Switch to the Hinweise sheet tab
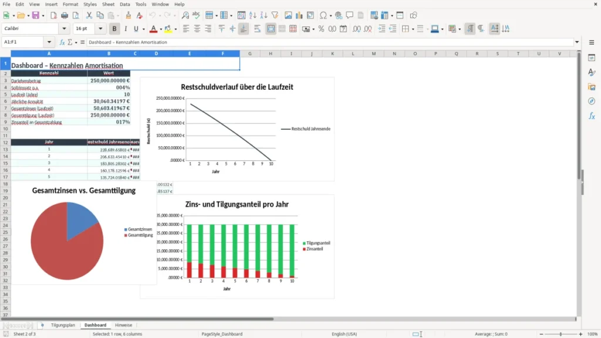Viewport: 601px width, 338px height. [x=123, y=325]
